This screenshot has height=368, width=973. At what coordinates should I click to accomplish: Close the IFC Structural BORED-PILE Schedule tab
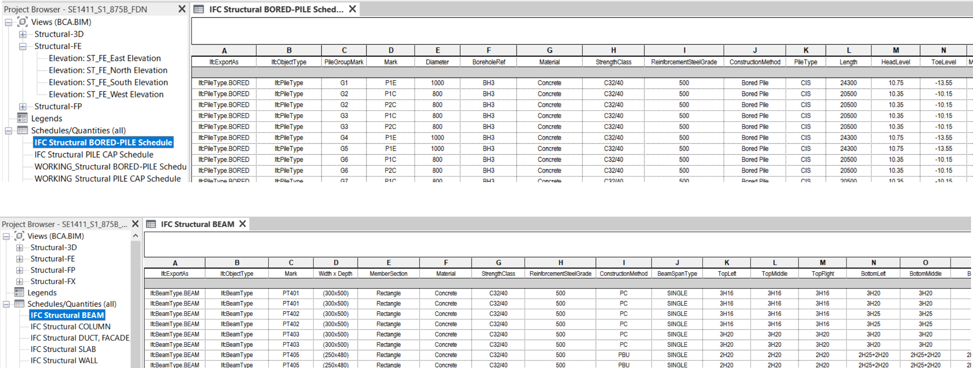pyautogui.click(x=352, y=9)
